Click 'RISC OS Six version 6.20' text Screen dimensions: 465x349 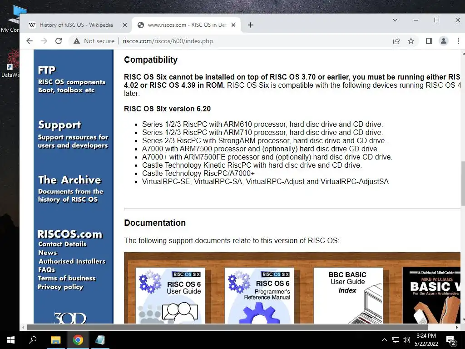click(x=167, y=109)
